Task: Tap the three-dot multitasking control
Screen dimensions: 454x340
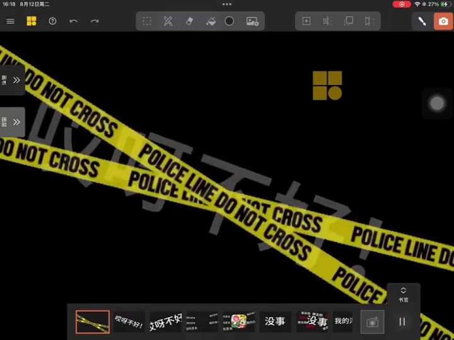Action: [x=227, y=4]
